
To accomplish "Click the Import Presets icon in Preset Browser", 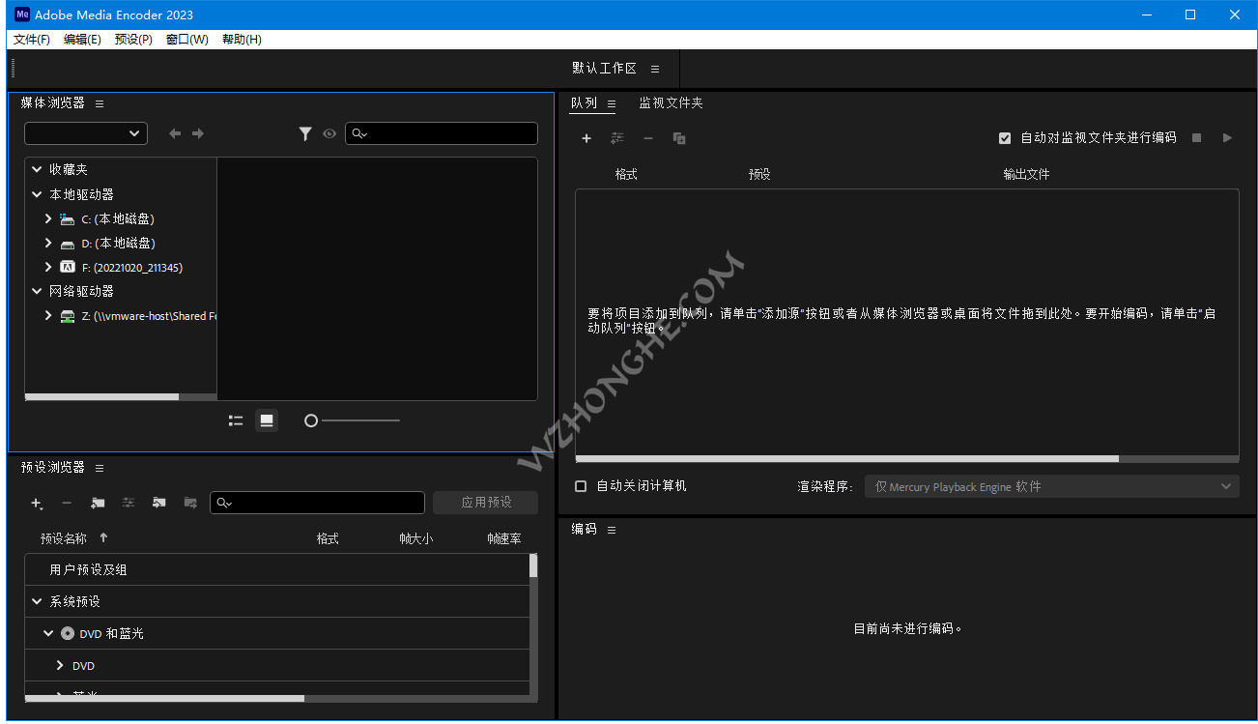I will tap(158, 503).
